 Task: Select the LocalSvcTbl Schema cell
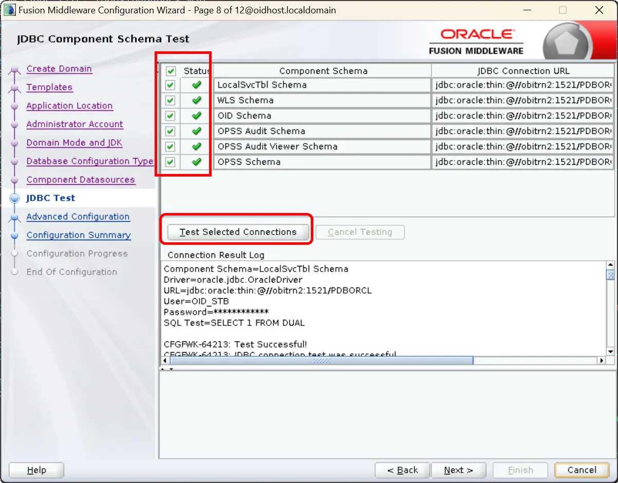322,85
